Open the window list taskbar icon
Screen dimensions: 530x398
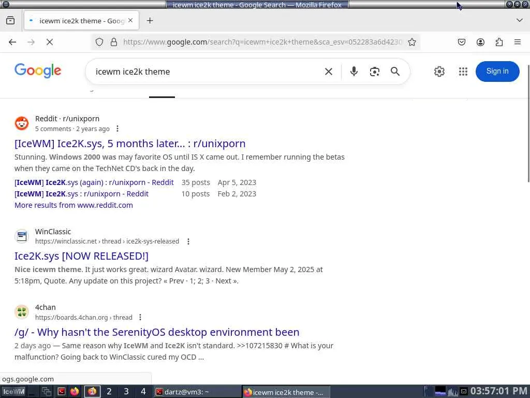46,392
